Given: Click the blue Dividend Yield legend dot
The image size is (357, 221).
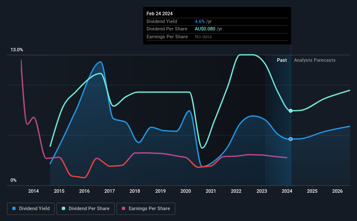Looking at the screenshot, I should point(14,208).
